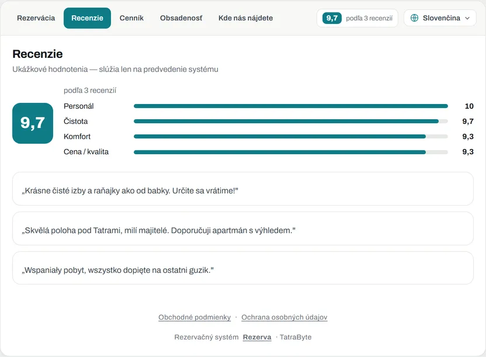Screen dimensions: 486x357
Task: Open the Obchodné podmienky link
Action: point(195,317)
